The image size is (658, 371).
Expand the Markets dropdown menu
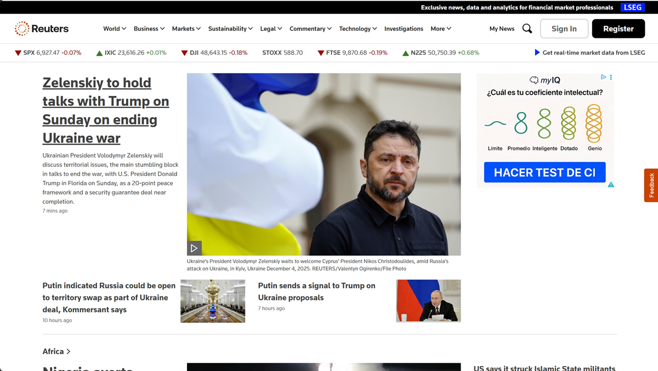[x=186, y=28]
